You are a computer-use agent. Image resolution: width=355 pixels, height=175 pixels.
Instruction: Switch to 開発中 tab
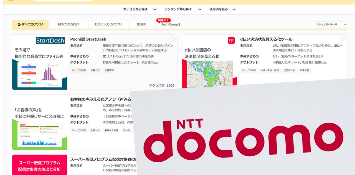click(141, 24)
